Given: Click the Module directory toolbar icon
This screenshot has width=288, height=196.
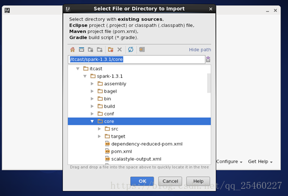Looking at the screenshot, I should tap(99, 49).
